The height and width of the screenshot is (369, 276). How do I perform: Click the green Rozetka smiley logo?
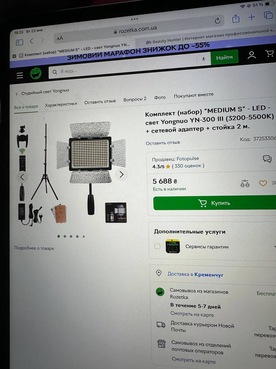coord(36,74)
